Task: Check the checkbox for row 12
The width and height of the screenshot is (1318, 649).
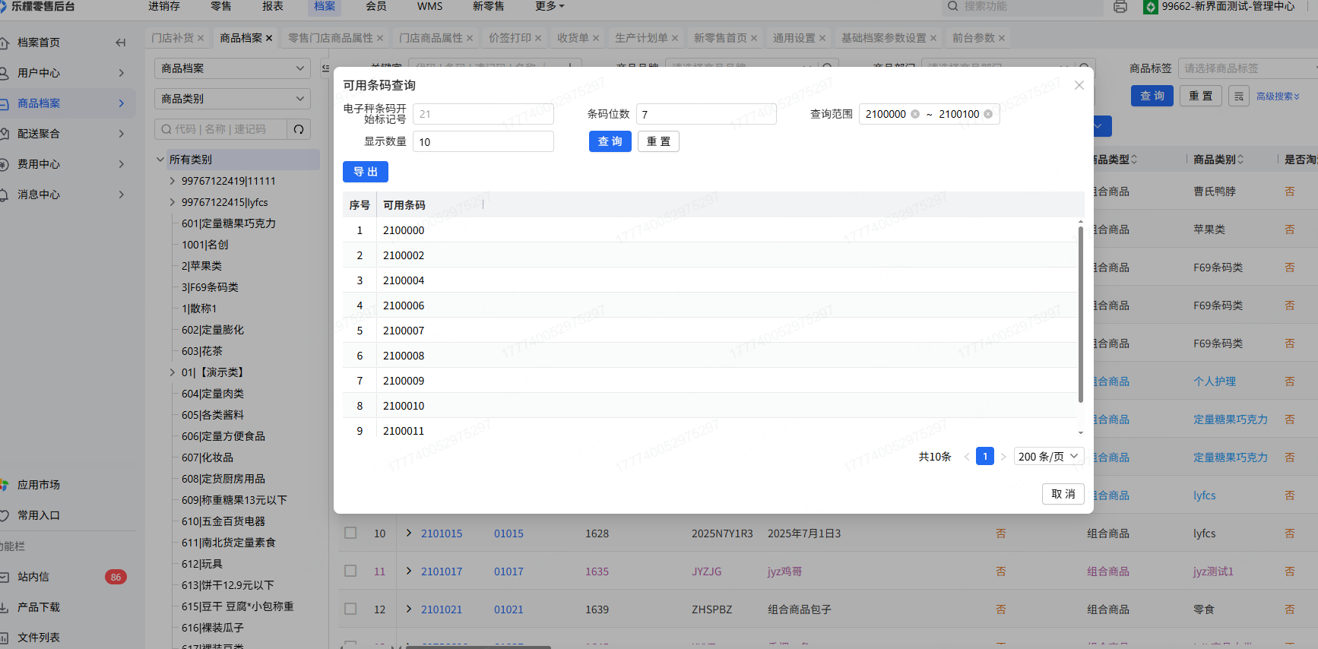Action: pyautogui.click(x=350, y=609)
